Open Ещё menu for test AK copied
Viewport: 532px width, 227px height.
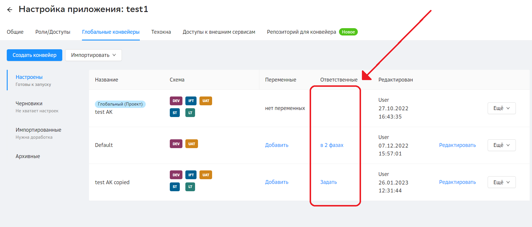click(501, 182)
